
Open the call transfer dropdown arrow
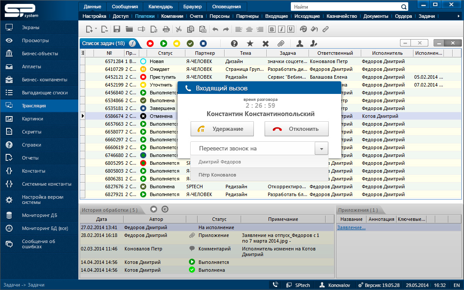pos(321,149)
